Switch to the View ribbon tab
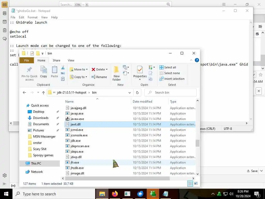Screen dimensions: 265x199 click(71, 60)
